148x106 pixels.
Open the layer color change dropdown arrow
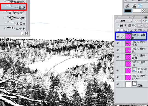140,26
